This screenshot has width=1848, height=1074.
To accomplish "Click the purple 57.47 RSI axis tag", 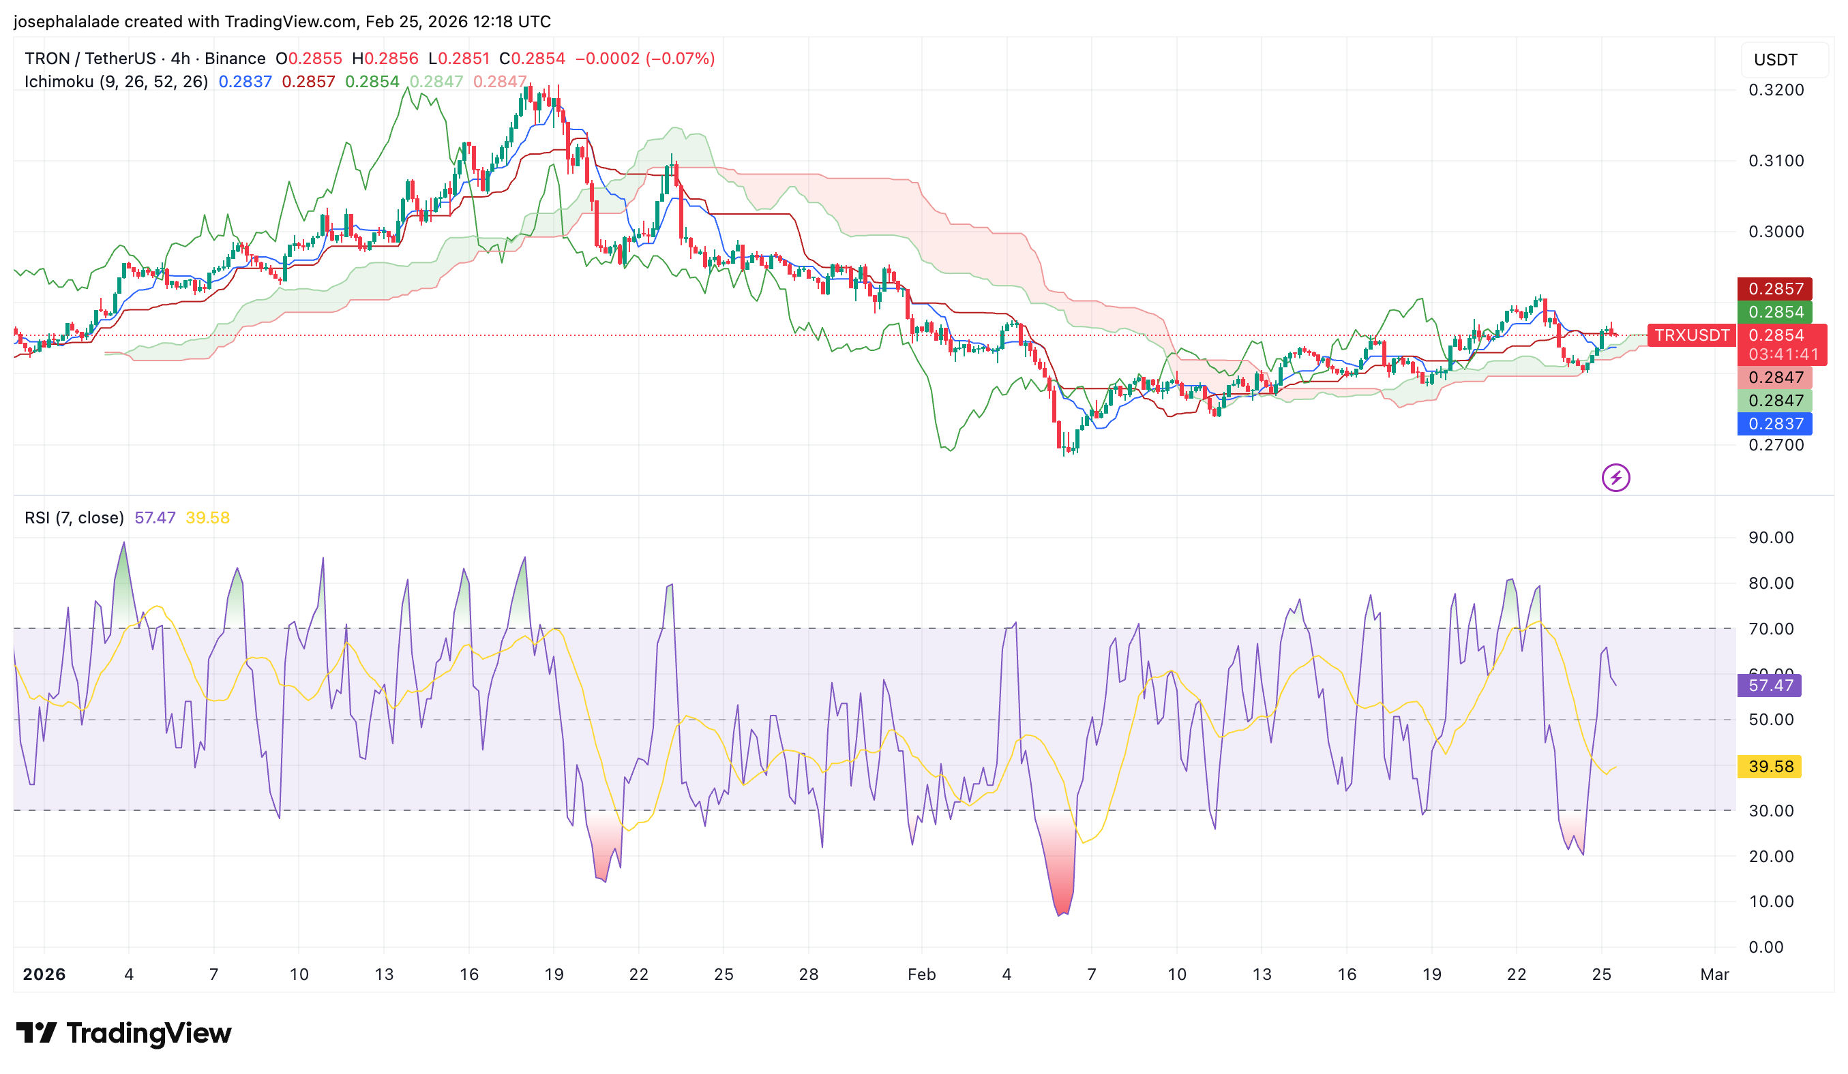I will coord(1770,686).
